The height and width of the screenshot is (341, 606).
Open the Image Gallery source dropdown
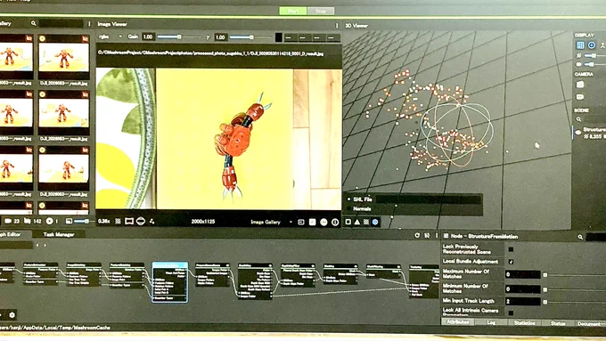271,222
